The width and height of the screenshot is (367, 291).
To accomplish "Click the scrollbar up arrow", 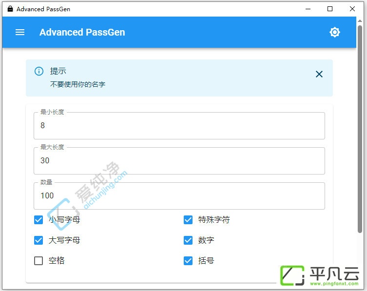I will pos(360,21).
